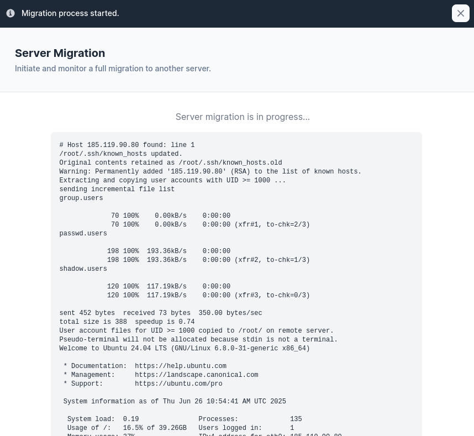Click 'Usage of /: 16.5% of 39.26GB' entry
Image resolution: width=474 pixels, height=436 pixels.
[127, 428]
